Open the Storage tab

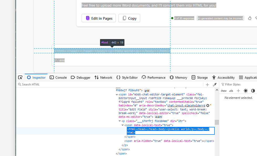(200, 77)
